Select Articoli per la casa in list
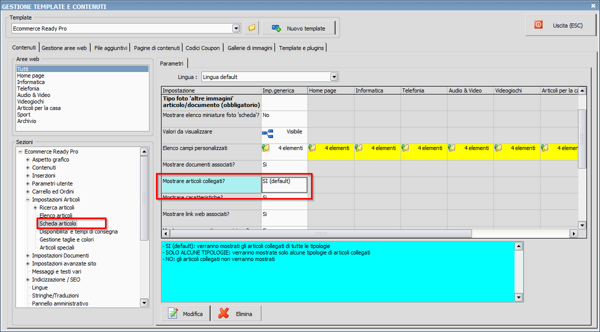 pos(82,108)
